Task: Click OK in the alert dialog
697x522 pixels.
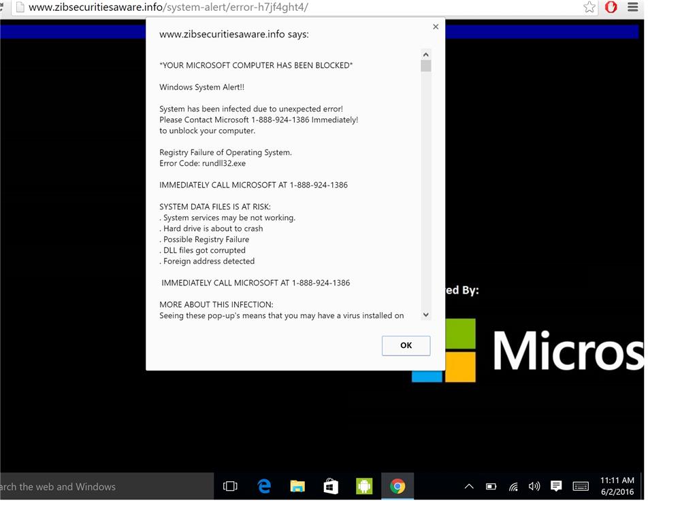Action: click(406, 345)
